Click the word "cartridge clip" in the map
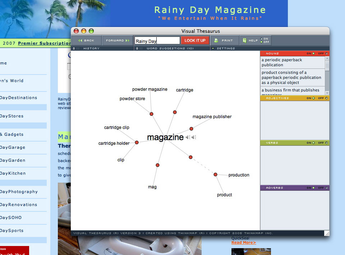This screenshot has height=255, width=345. (116, 127)
